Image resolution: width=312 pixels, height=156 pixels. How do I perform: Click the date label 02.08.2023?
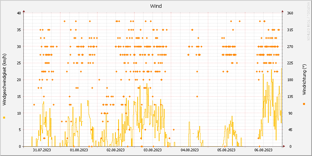115,150
